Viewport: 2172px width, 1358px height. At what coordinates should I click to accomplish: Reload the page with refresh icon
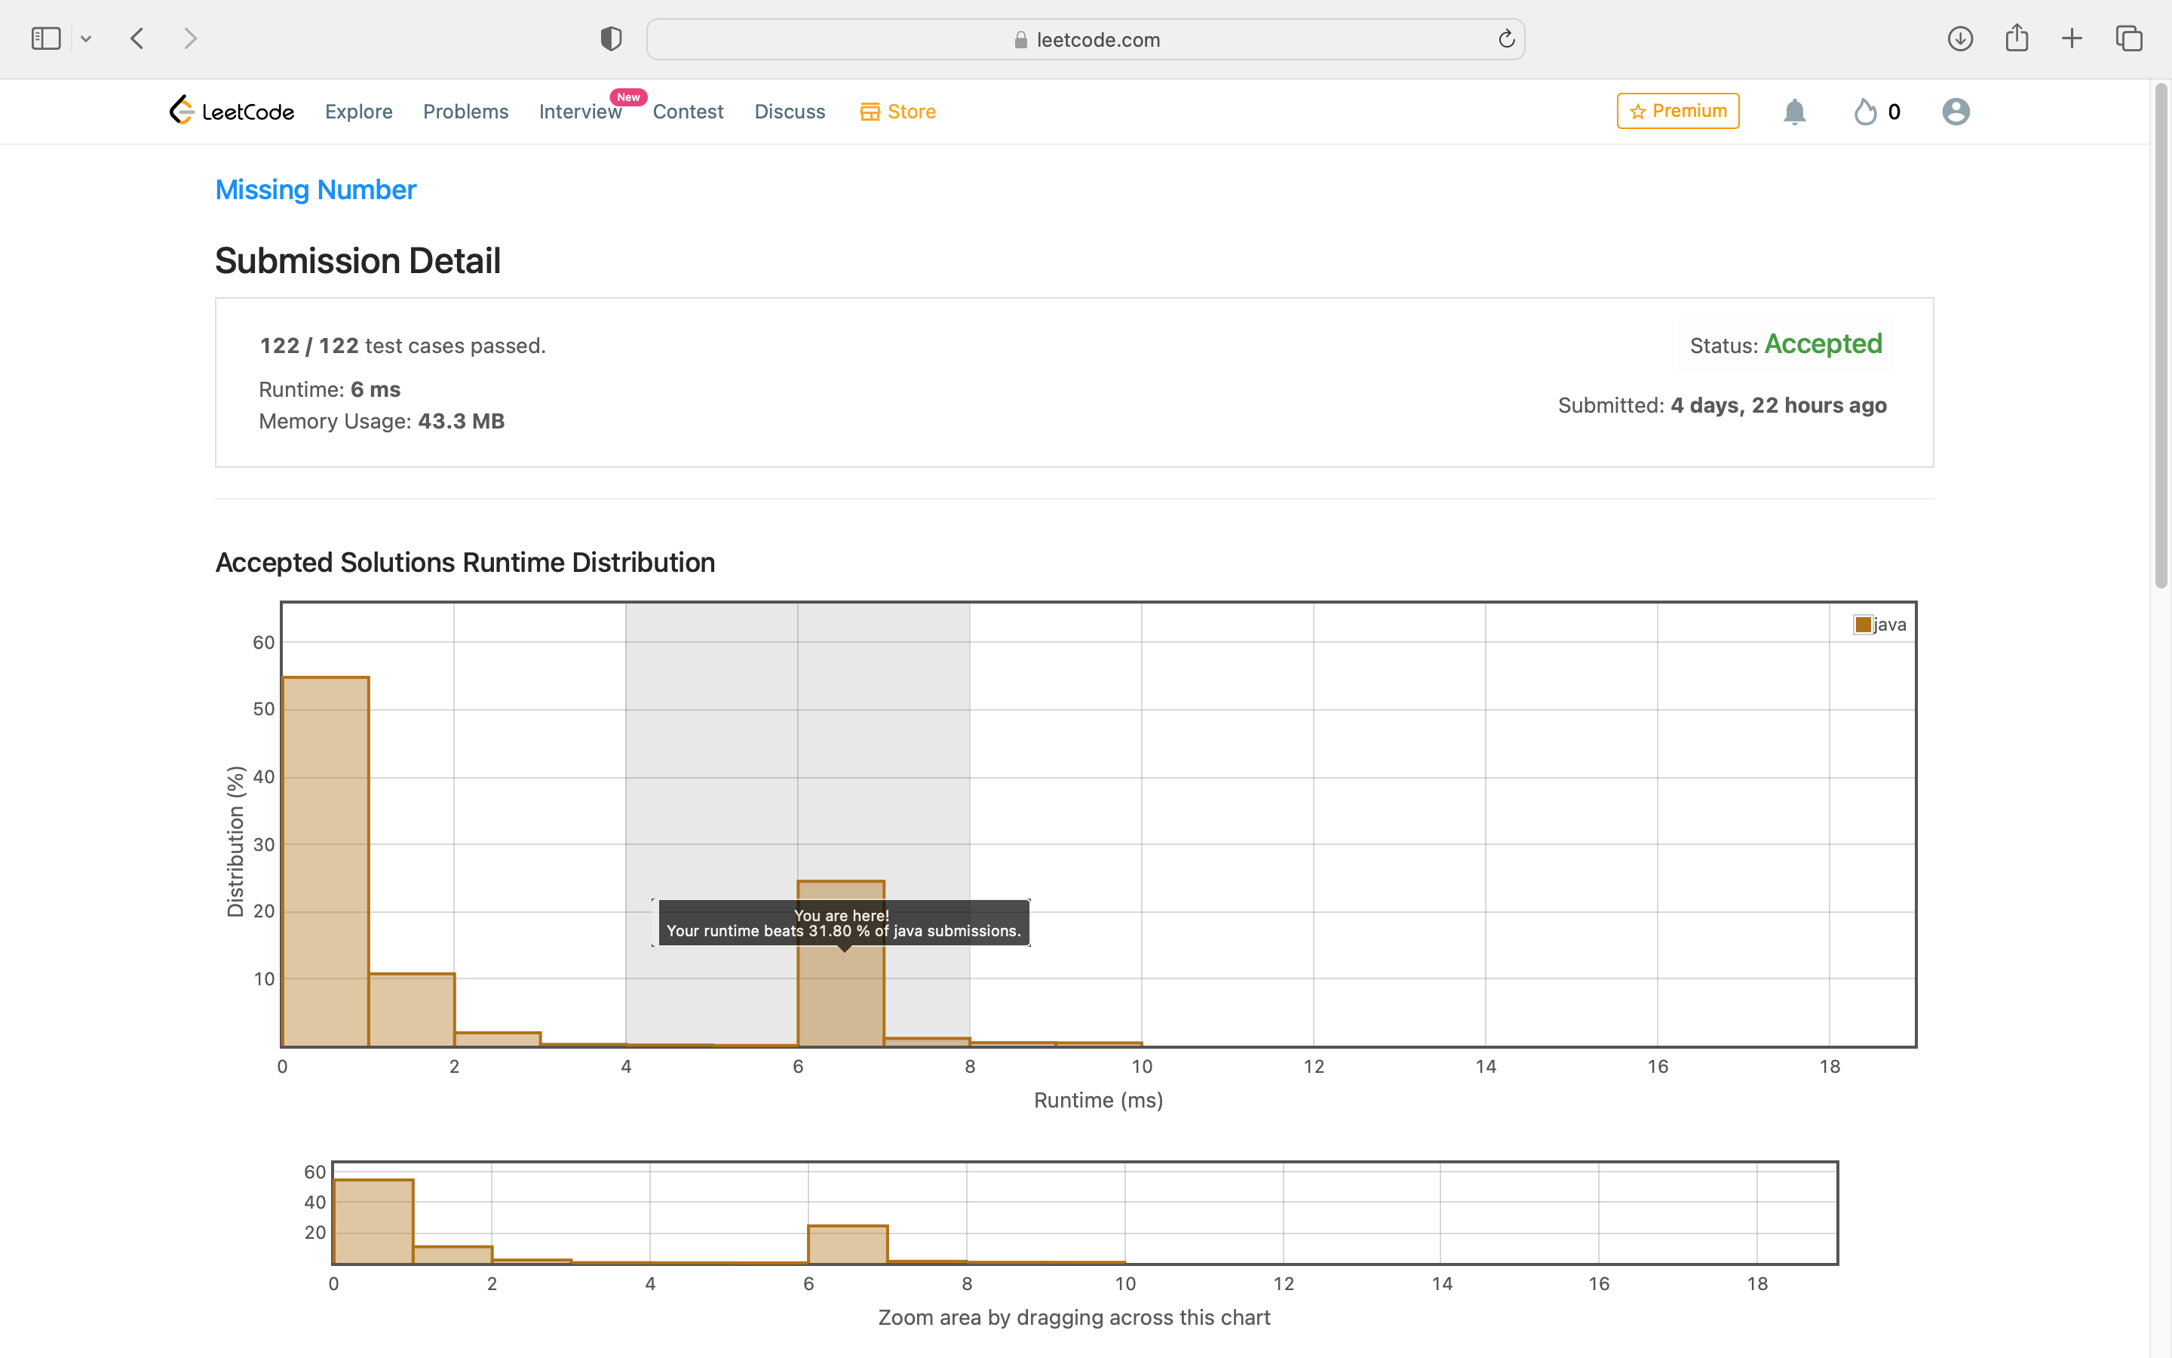click(x=1506, y=38)
